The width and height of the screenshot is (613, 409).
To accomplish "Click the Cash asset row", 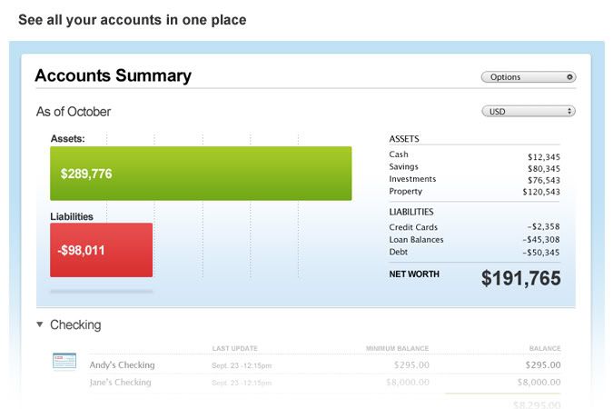I will 474,155.
